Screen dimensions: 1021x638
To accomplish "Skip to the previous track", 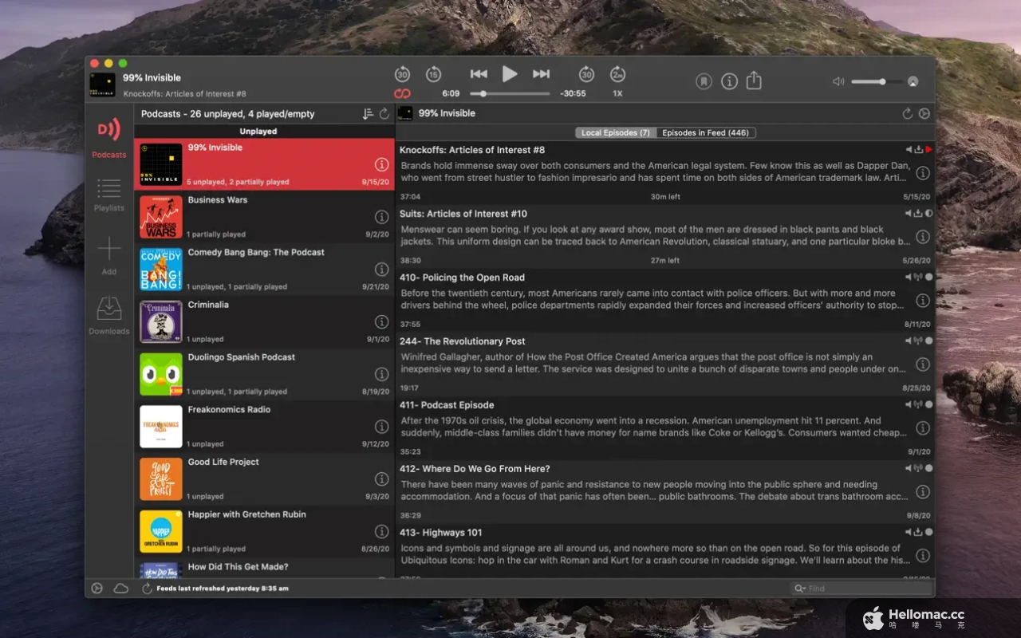I will pyautogui.click(x=479, y=74).
